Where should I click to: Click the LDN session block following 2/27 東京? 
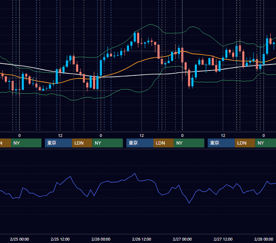[245, 143]
